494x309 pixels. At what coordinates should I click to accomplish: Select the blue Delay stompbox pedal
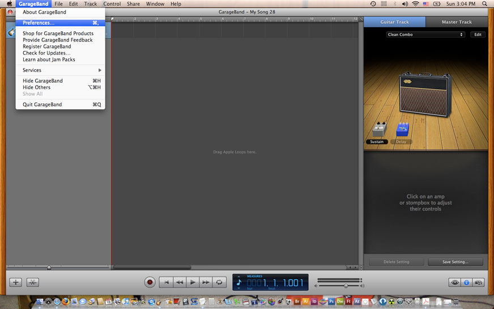pos(402,130)
